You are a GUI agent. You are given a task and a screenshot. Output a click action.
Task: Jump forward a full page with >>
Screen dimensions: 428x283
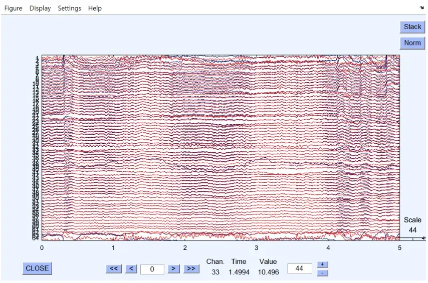pos(190,269)
